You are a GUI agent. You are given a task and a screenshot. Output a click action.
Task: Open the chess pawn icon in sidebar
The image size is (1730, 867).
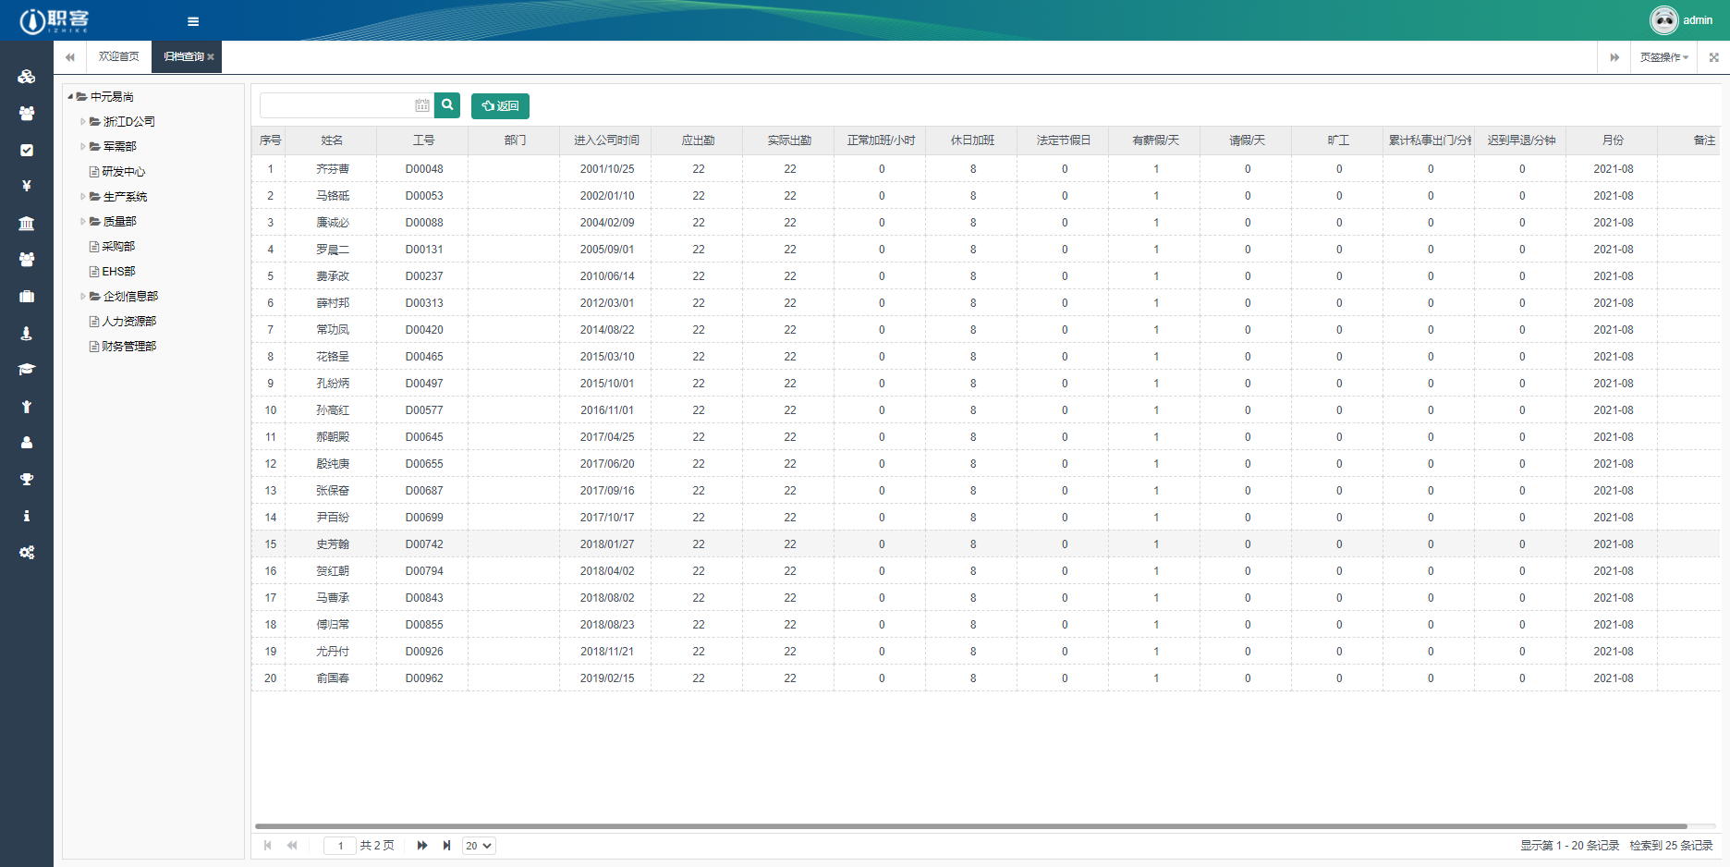[27, 333]
